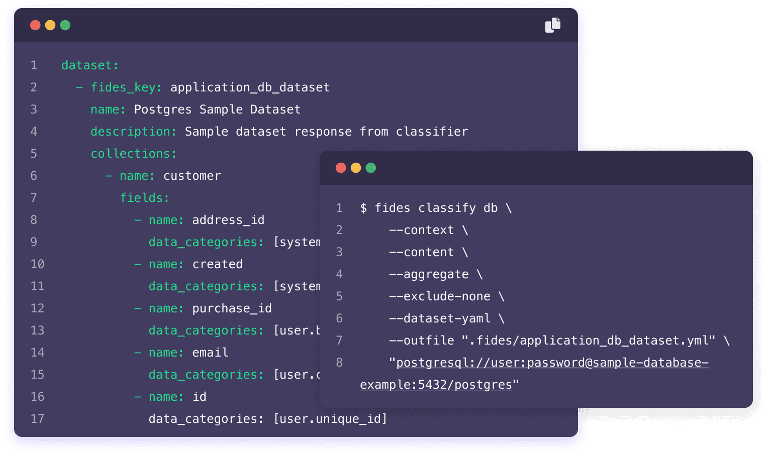Click the "address_id" field name
The width and height of the screenshot is (772, 452).
point(228,220)
